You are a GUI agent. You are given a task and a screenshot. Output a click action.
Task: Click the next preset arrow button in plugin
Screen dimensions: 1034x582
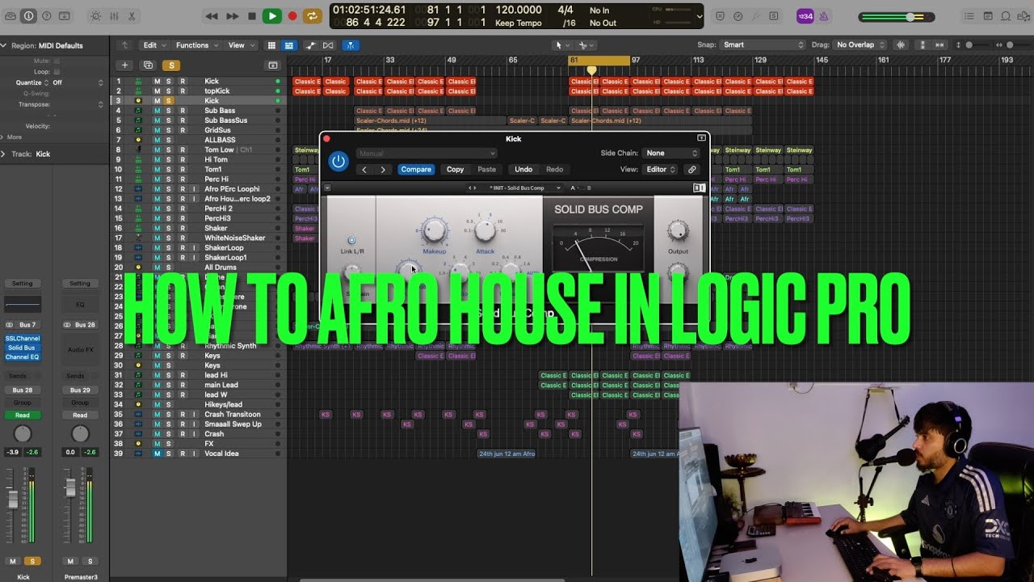coord(383,170)
